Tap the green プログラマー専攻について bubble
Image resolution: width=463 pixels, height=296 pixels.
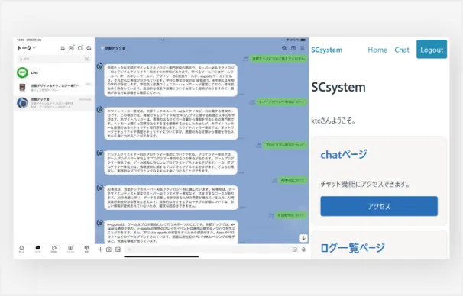285,145
